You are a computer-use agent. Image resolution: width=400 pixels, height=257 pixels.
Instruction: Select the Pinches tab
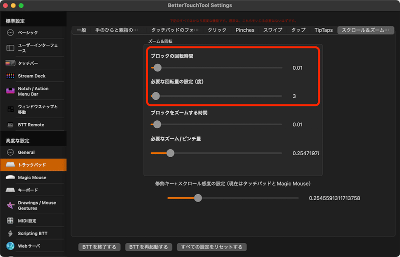tap(245, 30)
